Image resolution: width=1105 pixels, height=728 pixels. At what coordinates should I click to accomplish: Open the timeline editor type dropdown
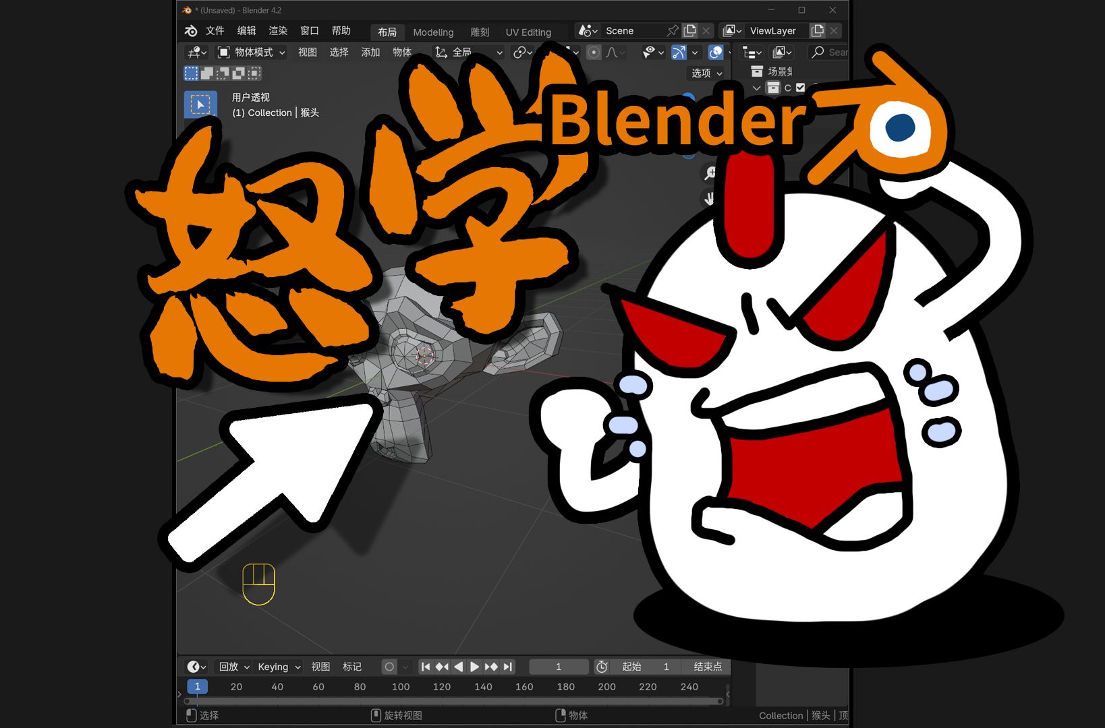[x=196, y=667]
